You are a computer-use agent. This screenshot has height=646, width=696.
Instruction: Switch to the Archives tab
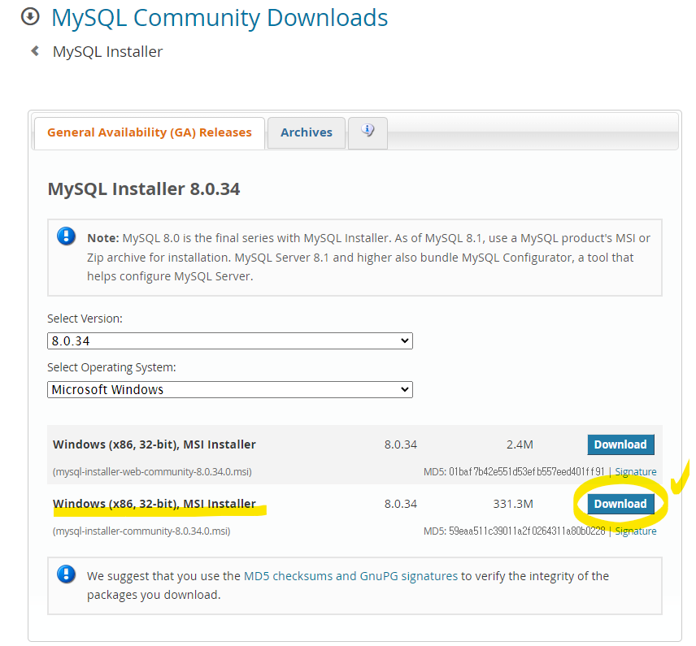pyautogui.click(x=307, y=132)
